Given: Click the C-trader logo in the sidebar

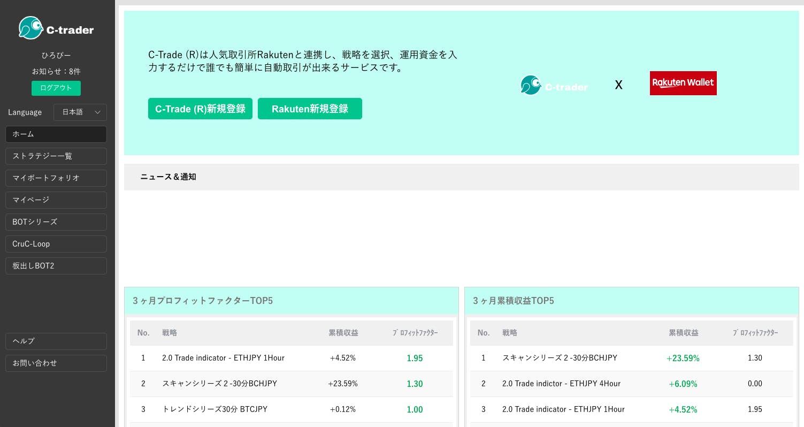Looking at the screenshot, I should coord(56,27).
